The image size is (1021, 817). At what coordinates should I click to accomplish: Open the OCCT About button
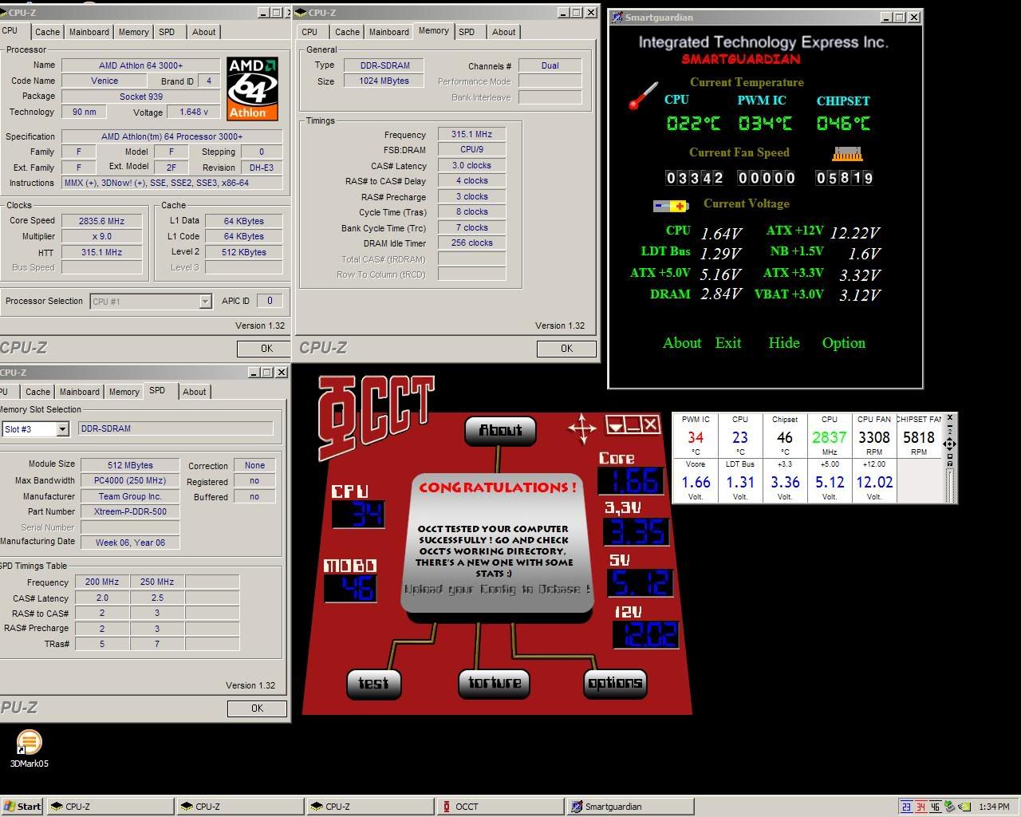(x=500, y=431)
